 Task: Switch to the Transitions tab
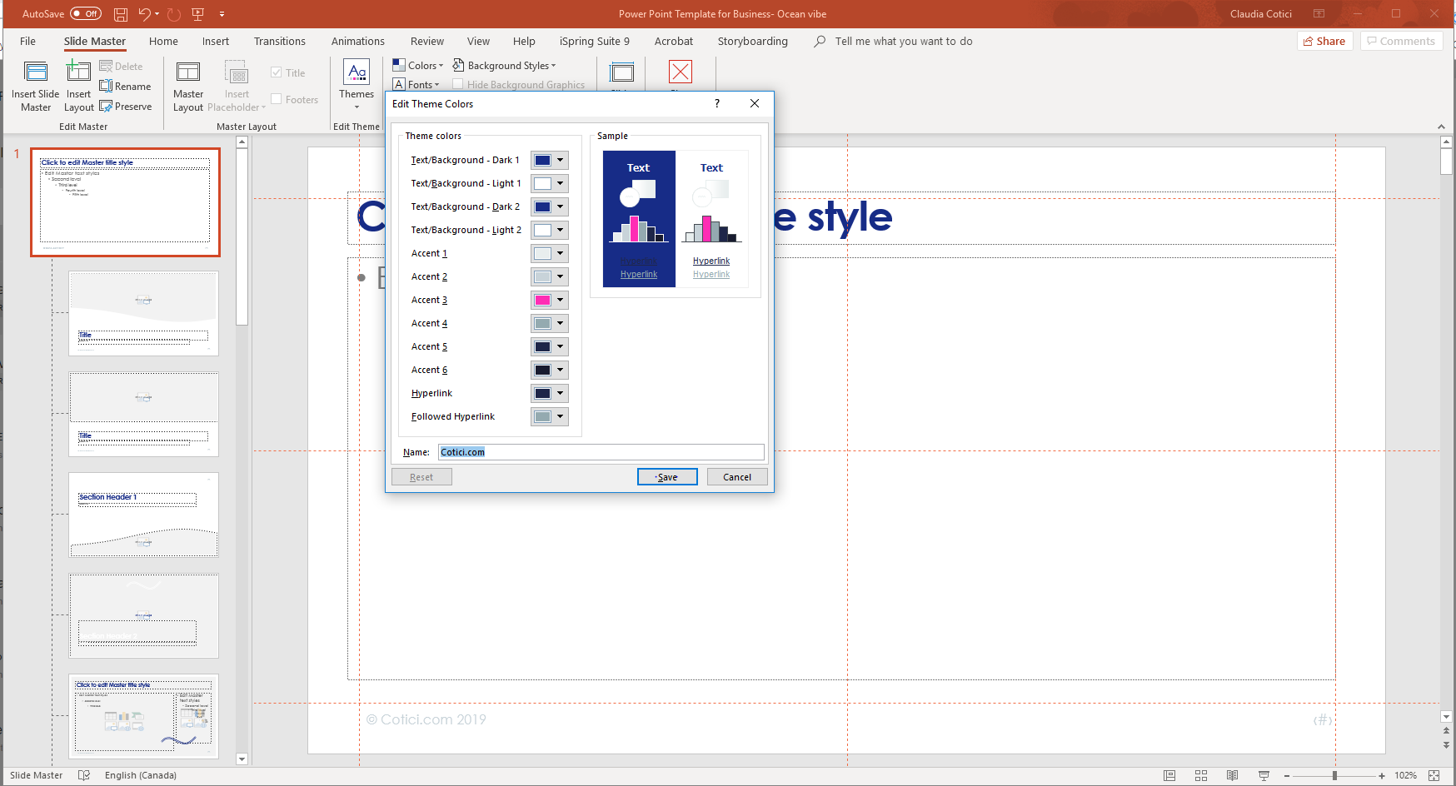[280, 41]
